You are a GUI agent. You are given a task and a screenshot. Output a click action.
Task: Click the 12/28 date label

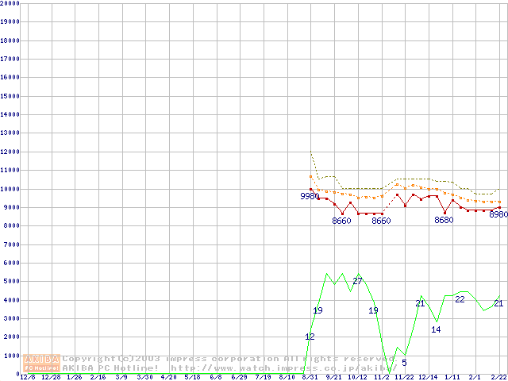tap(51, 378)
